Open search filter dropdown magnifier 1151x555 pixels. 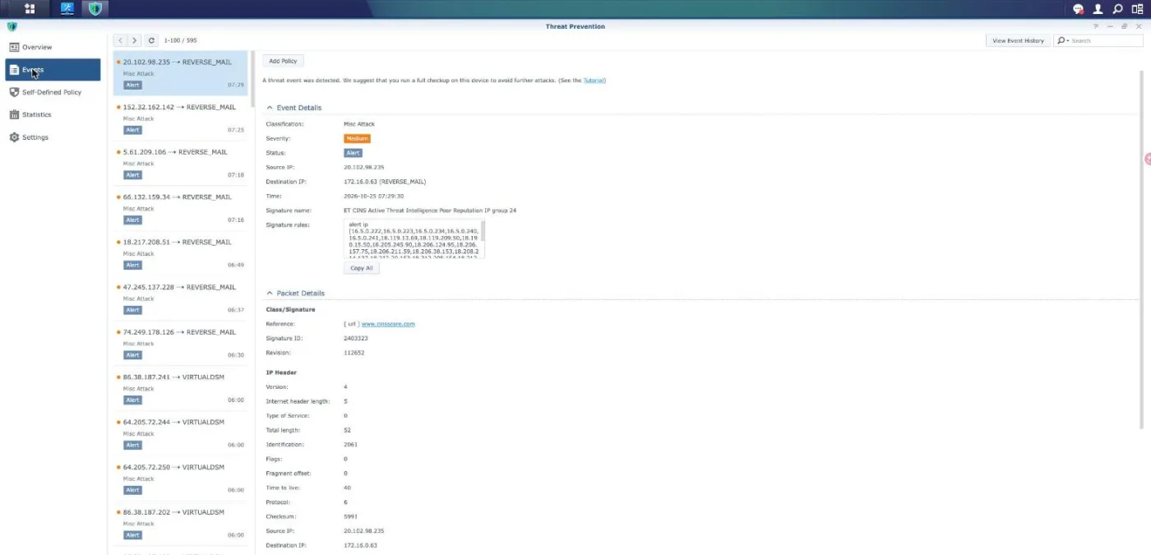coord(1063,40)
